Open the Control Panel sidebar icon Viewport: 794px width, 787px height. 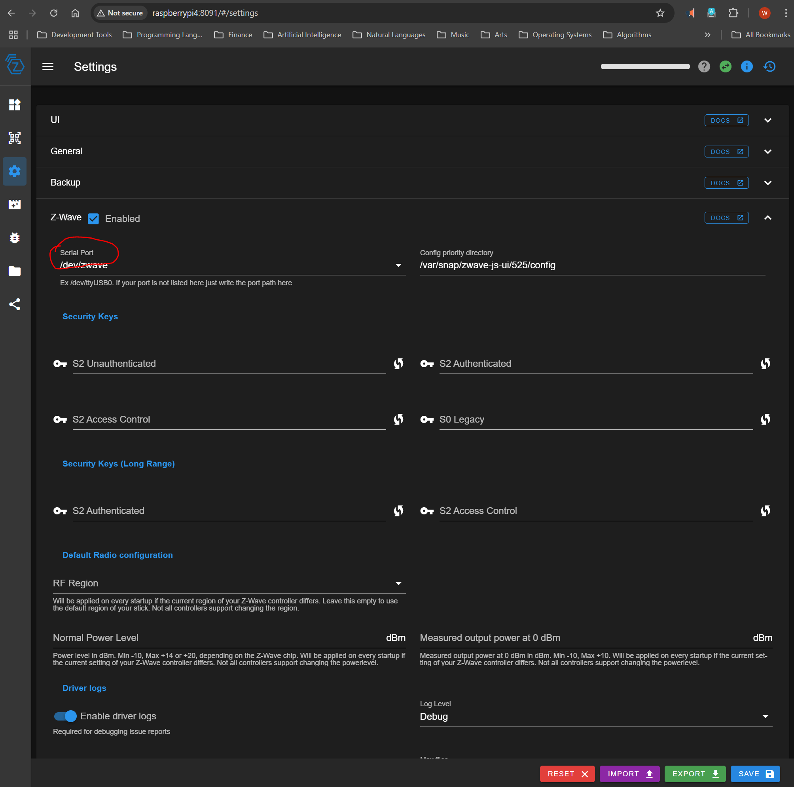coord(15,105)
